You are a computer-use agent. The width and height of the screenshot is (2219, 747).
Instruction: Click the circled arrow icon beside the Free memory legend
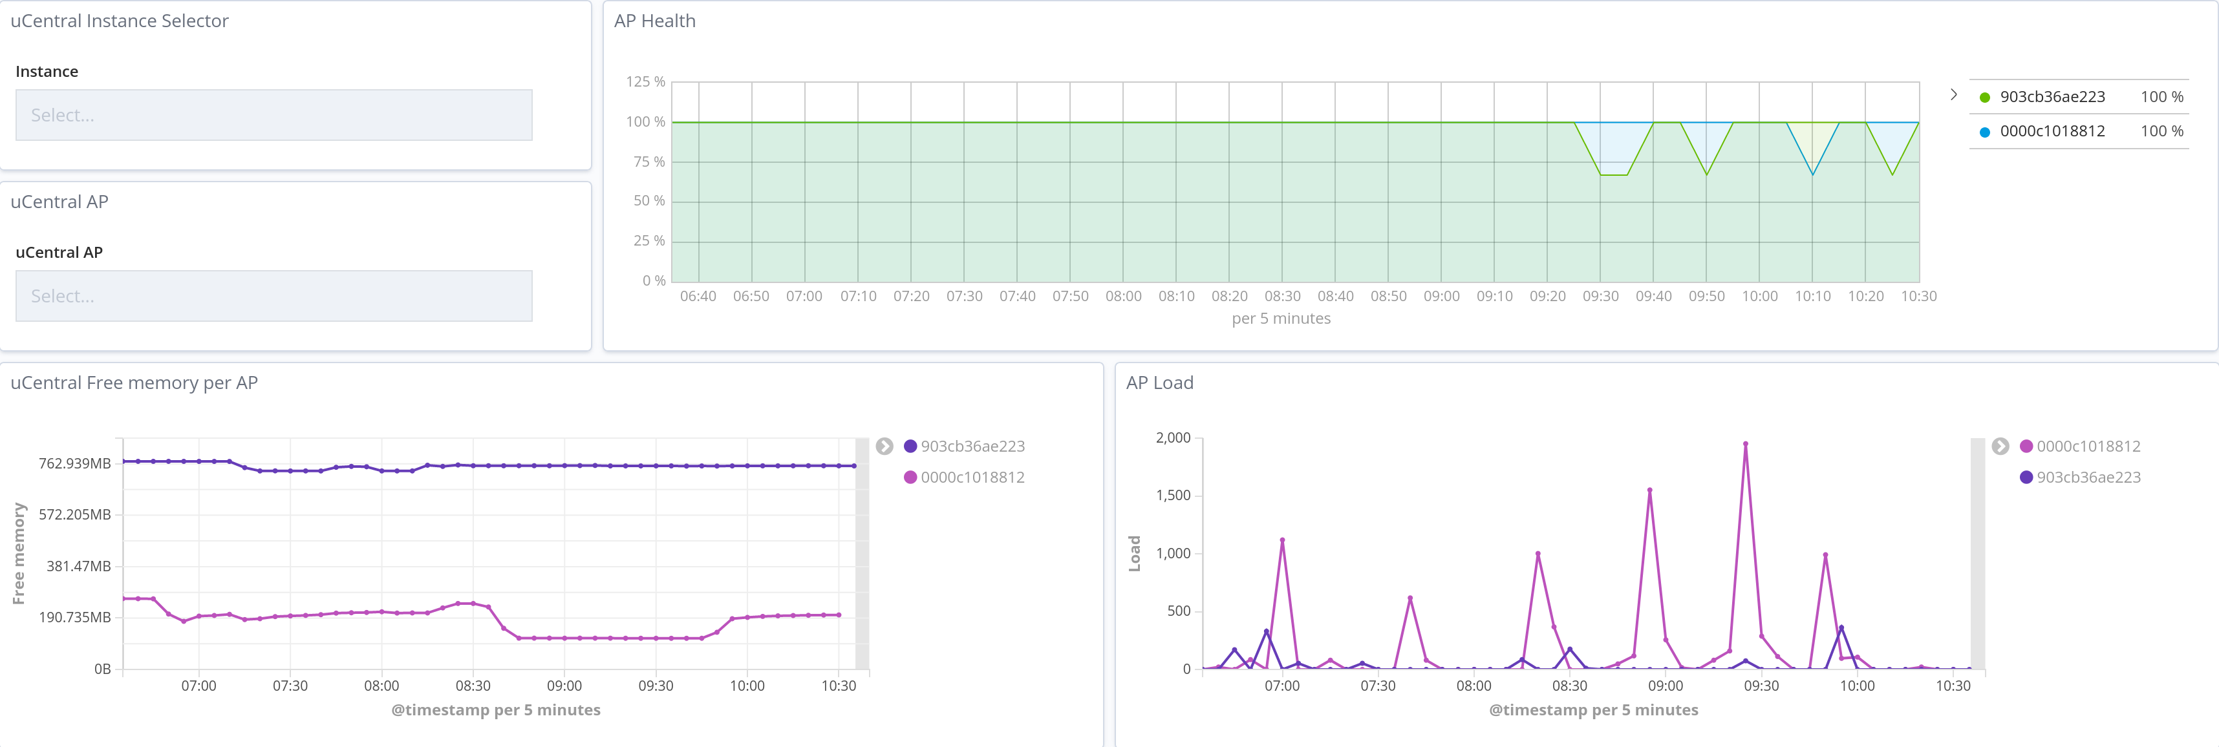coord(884,447)
